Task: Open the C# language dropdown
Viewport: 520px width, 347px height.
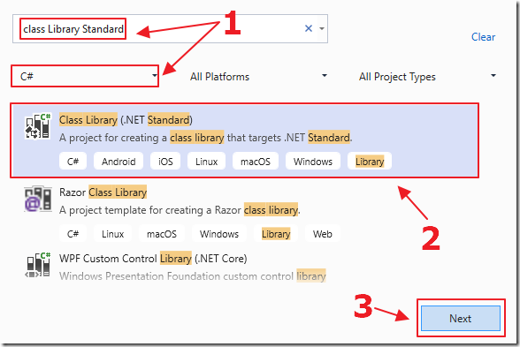Action: click(85, 76)
